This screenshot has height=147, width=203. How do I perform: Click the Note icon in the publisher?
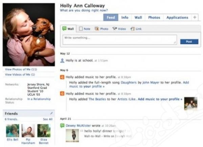pos(81,29)
